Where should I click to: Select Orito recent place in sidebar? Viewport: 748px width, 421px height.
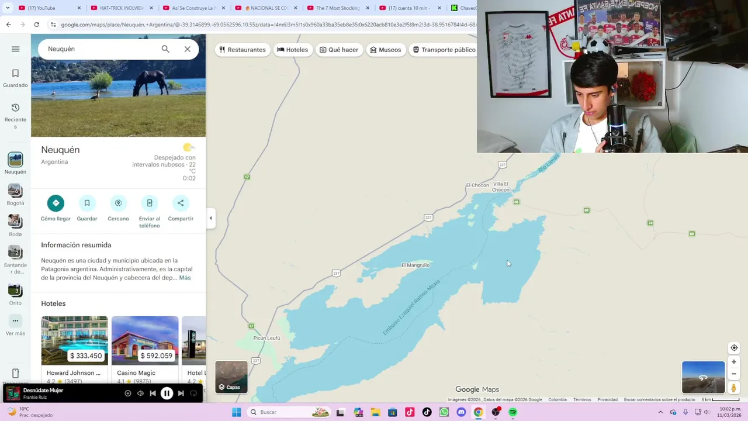click(15, 295)
